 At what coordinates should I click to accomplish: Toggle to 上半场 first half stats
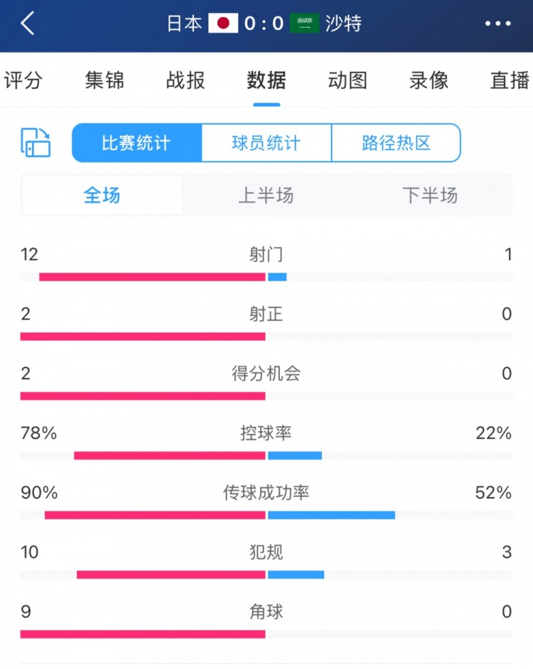click(x=266, y=195)
